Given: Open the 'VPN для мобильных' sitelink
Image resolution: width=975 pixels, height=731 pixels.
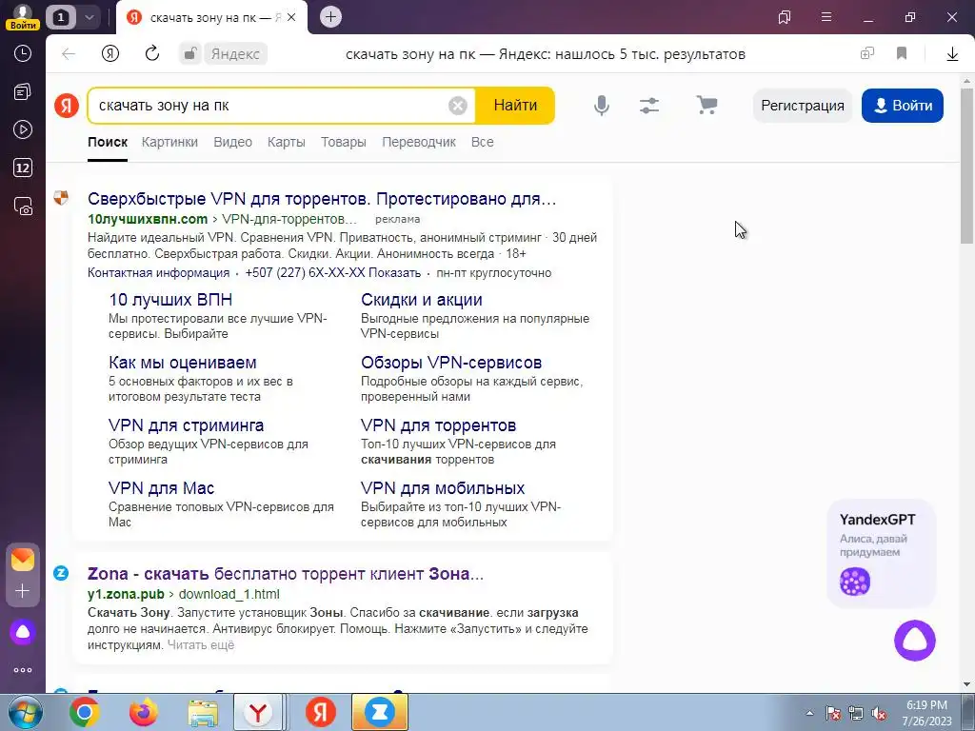Looking at the screenshot, I should 443,488.
